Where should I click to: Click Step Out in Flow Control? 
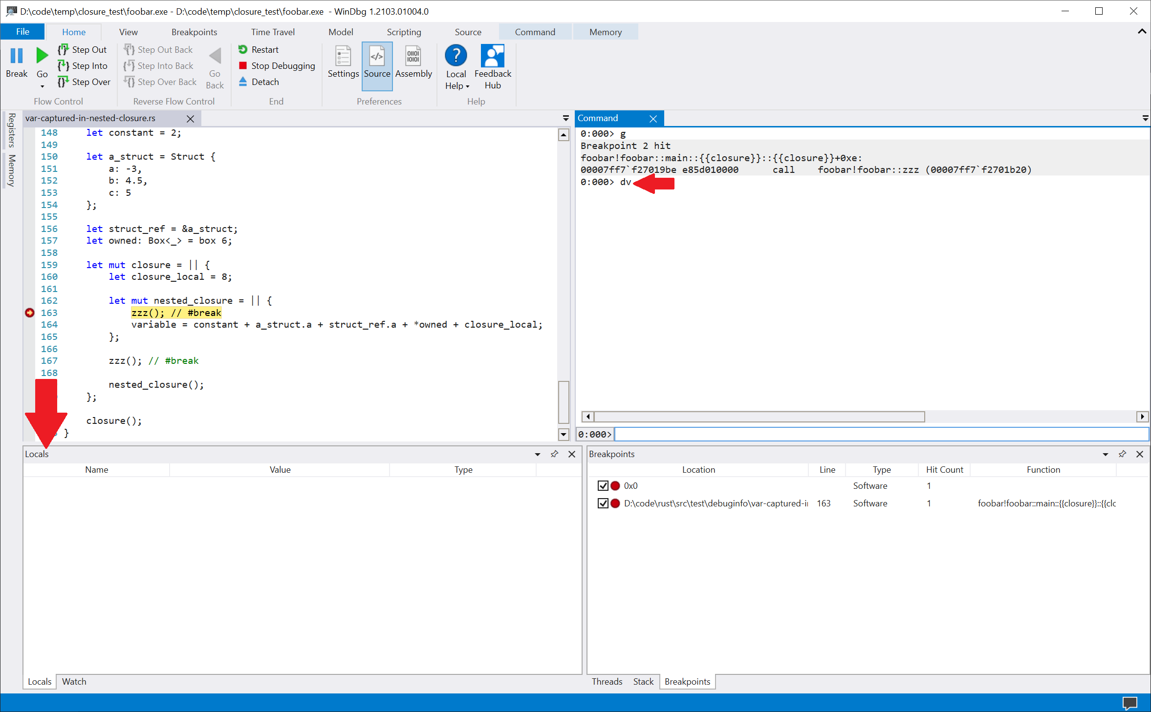tap(82, 49)
